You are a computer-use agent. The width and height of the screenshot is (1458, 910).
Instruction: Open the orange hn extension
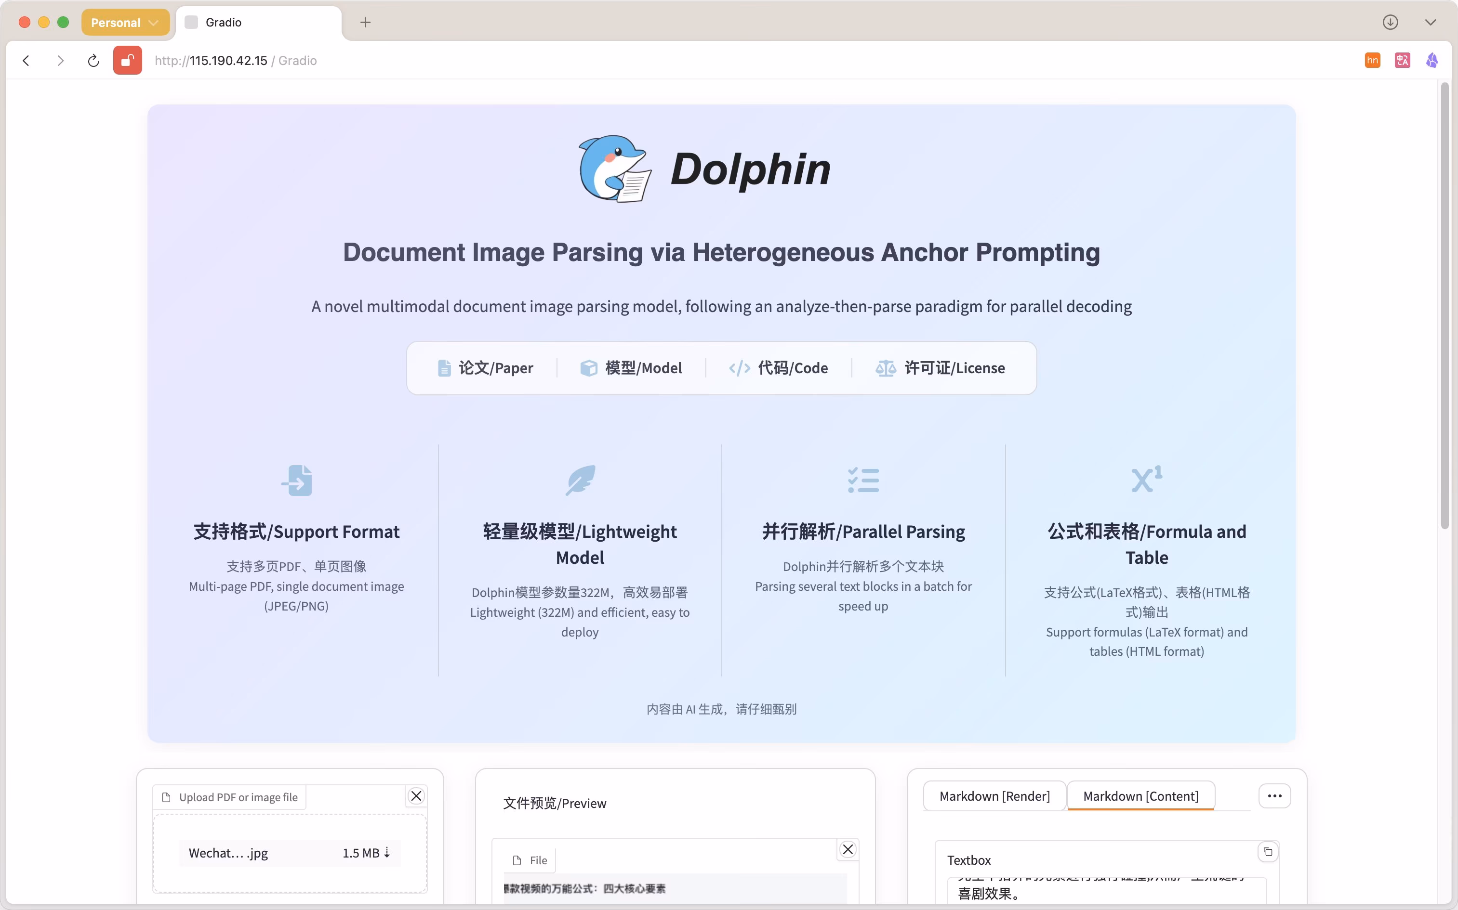coord(1372,61)
